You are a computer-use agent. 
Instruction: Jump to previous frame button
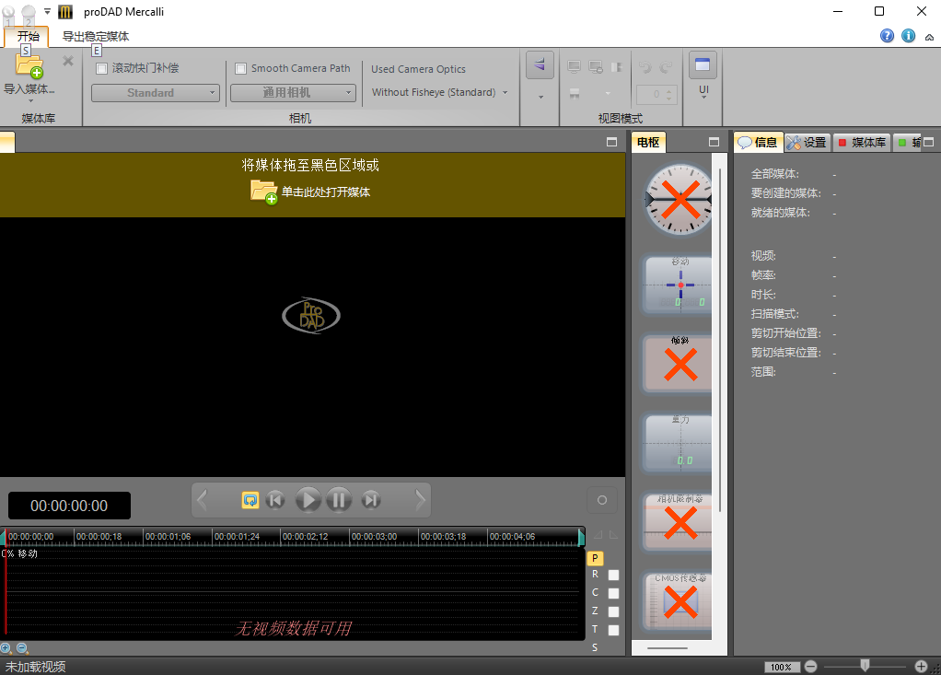click(275, 500)
